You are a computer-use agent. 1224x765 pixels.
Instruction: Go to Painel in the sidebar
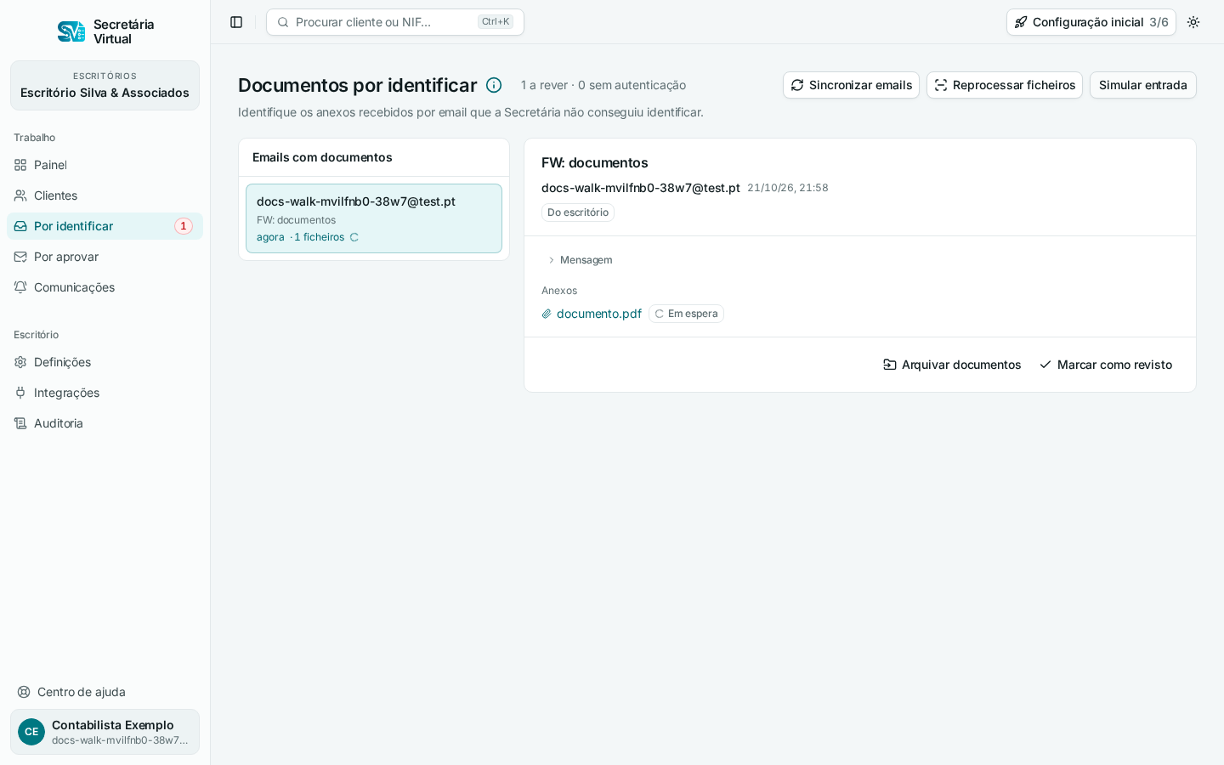click(105, 165)
